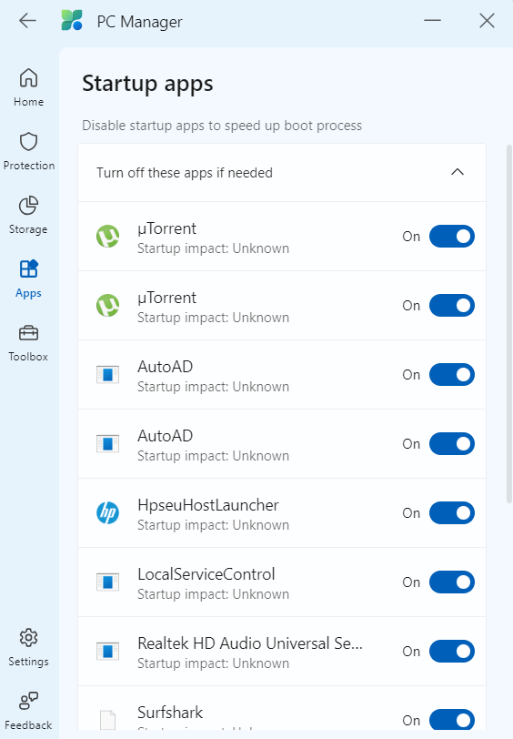Click the LocalServiceControl app icon
Viewport: 513px width, 739px height.
tap(108, 582)
